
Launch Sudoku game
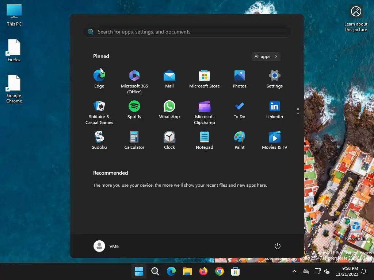click(99, 140)
